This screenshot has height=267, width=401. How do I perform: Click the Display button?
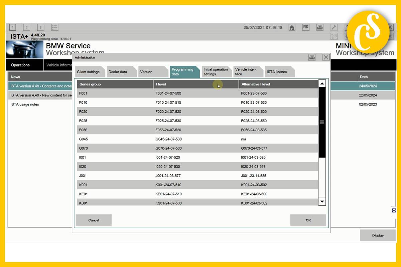[378, 235]
